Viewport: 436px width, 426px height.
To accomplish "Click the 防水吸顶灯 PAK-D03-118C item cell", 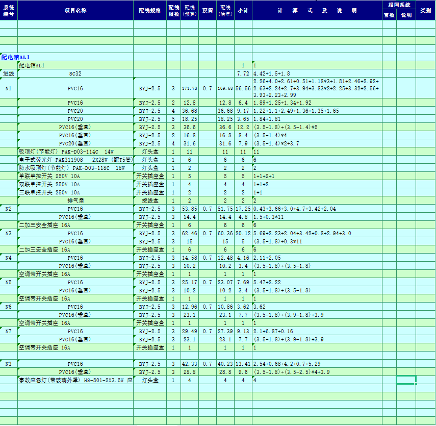I will [x=75, y=168].
